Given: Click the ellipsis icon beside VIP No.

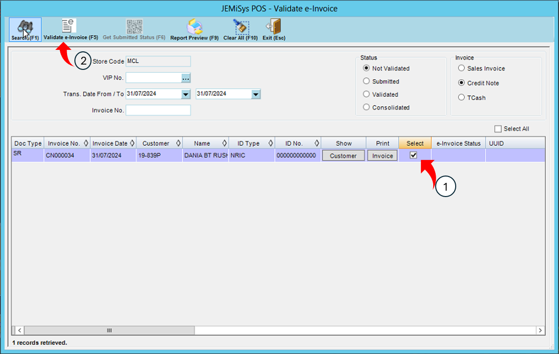Looking at the screenshot, I should pos(186,77).
